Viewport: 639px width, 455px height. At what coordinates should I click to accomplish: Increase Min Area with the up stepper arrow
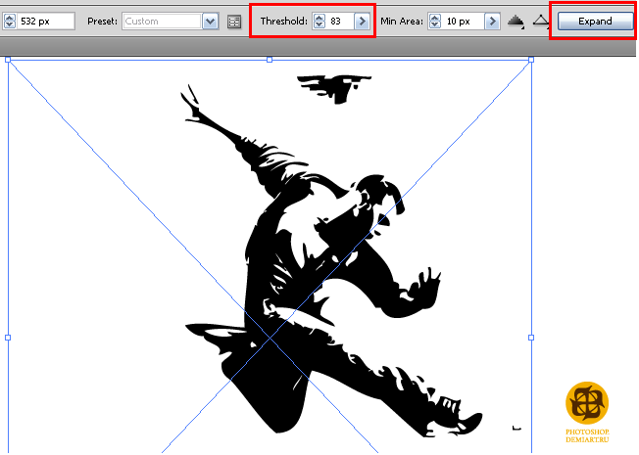click(x=435, y=17)
